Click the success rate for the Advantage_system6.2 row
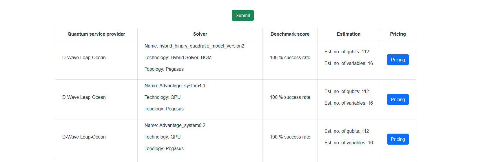The image size is (485, 162). point(290,137)
